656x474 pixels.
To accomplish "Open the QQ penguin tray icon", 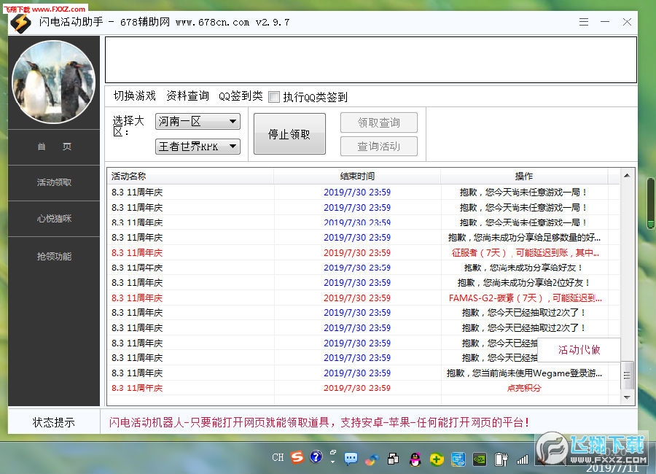I will point(415,459).
